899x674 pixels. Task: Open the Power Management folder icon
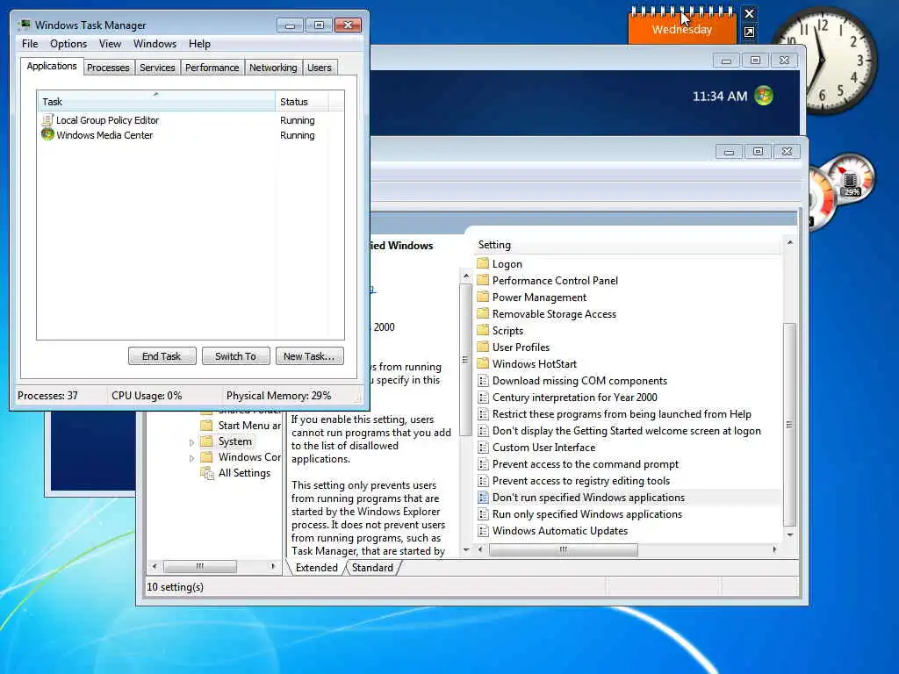coord(483,297)
